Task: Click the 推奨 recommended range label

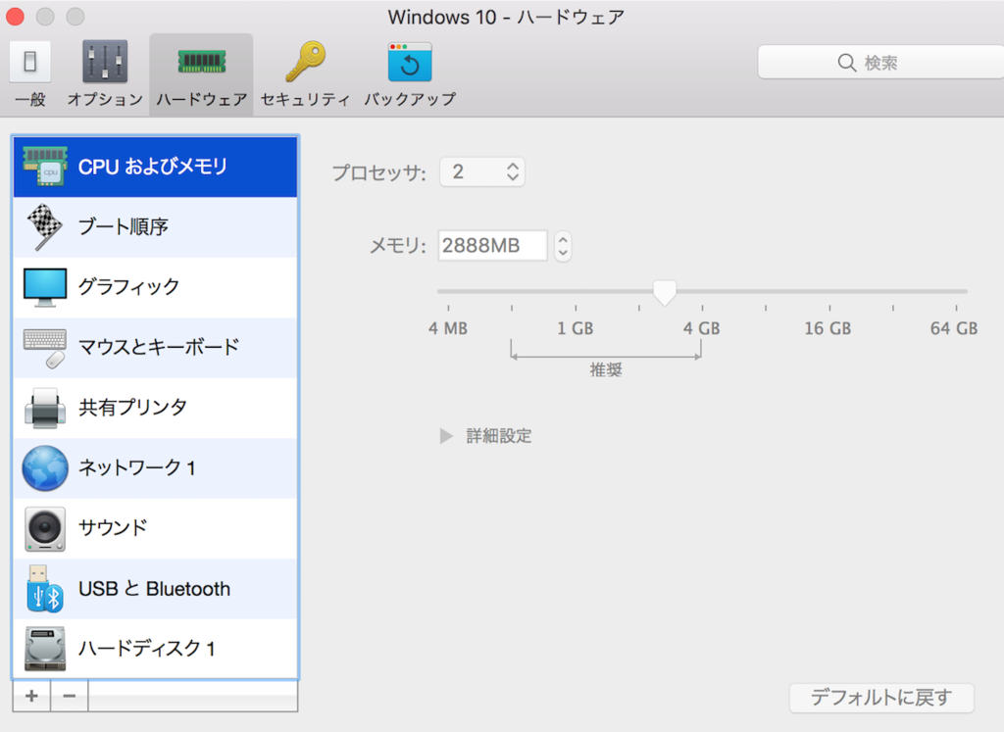Action: 606,369
